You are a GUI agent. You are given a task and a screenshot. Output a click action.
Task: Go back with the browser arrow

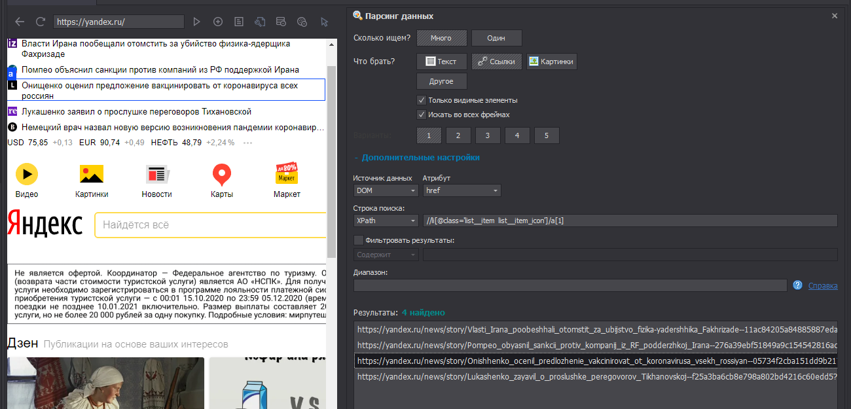(20, 22)
